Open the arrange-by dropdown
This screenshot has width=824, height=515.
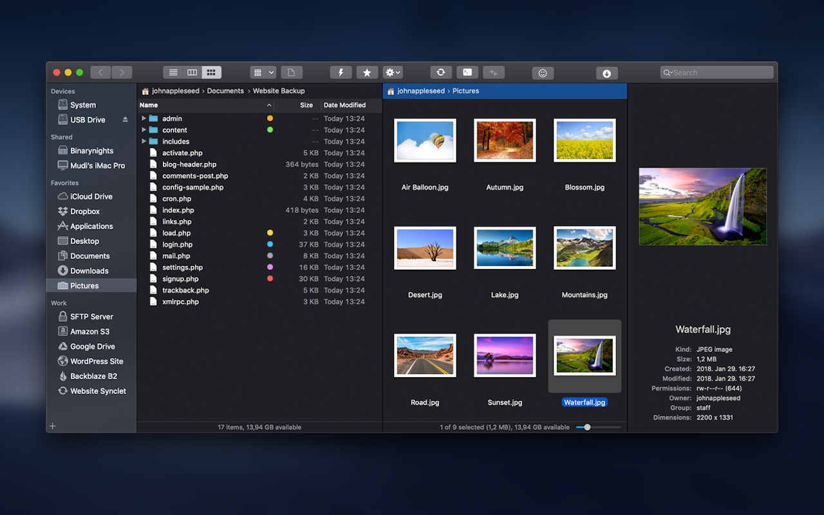click(263, 72)
